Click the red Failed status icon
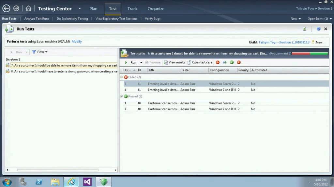Image resolution: width=334 pixels, height=187 pixels. 126,77
